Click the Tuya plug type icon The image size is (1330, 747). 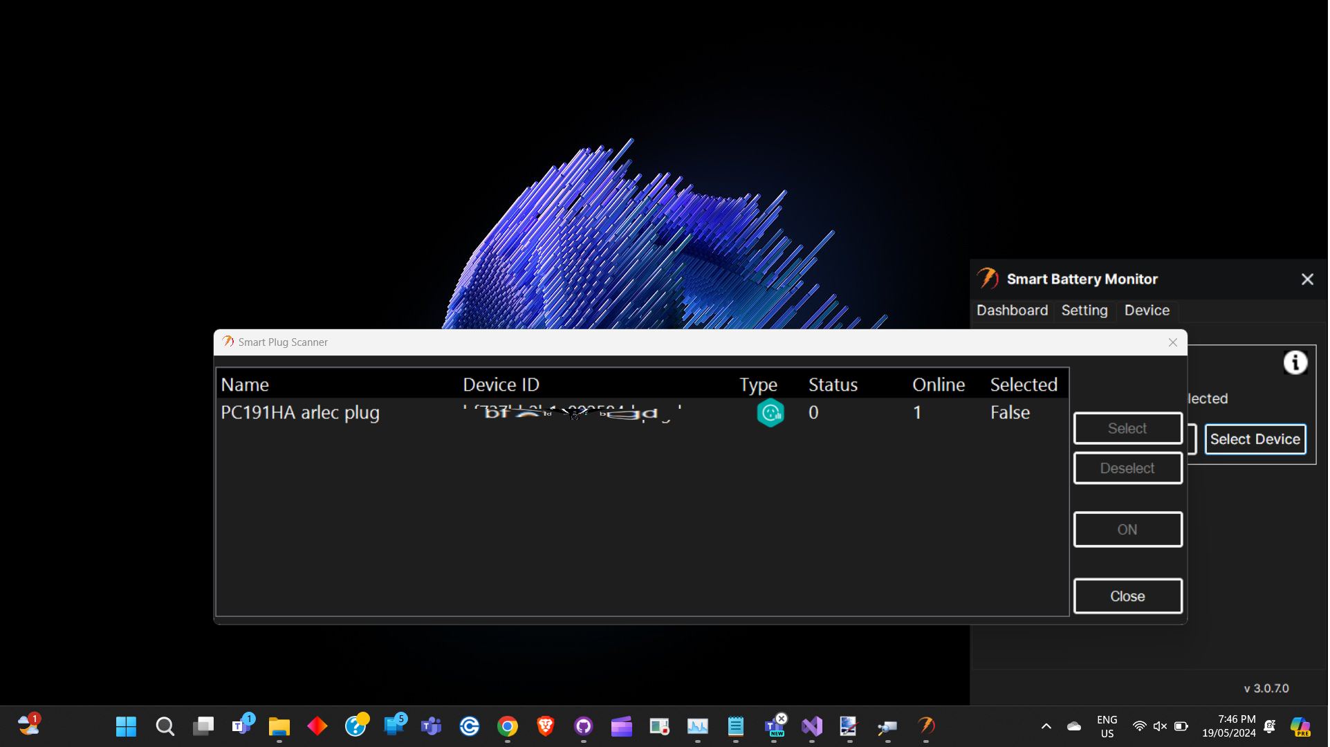coord(770,413)
